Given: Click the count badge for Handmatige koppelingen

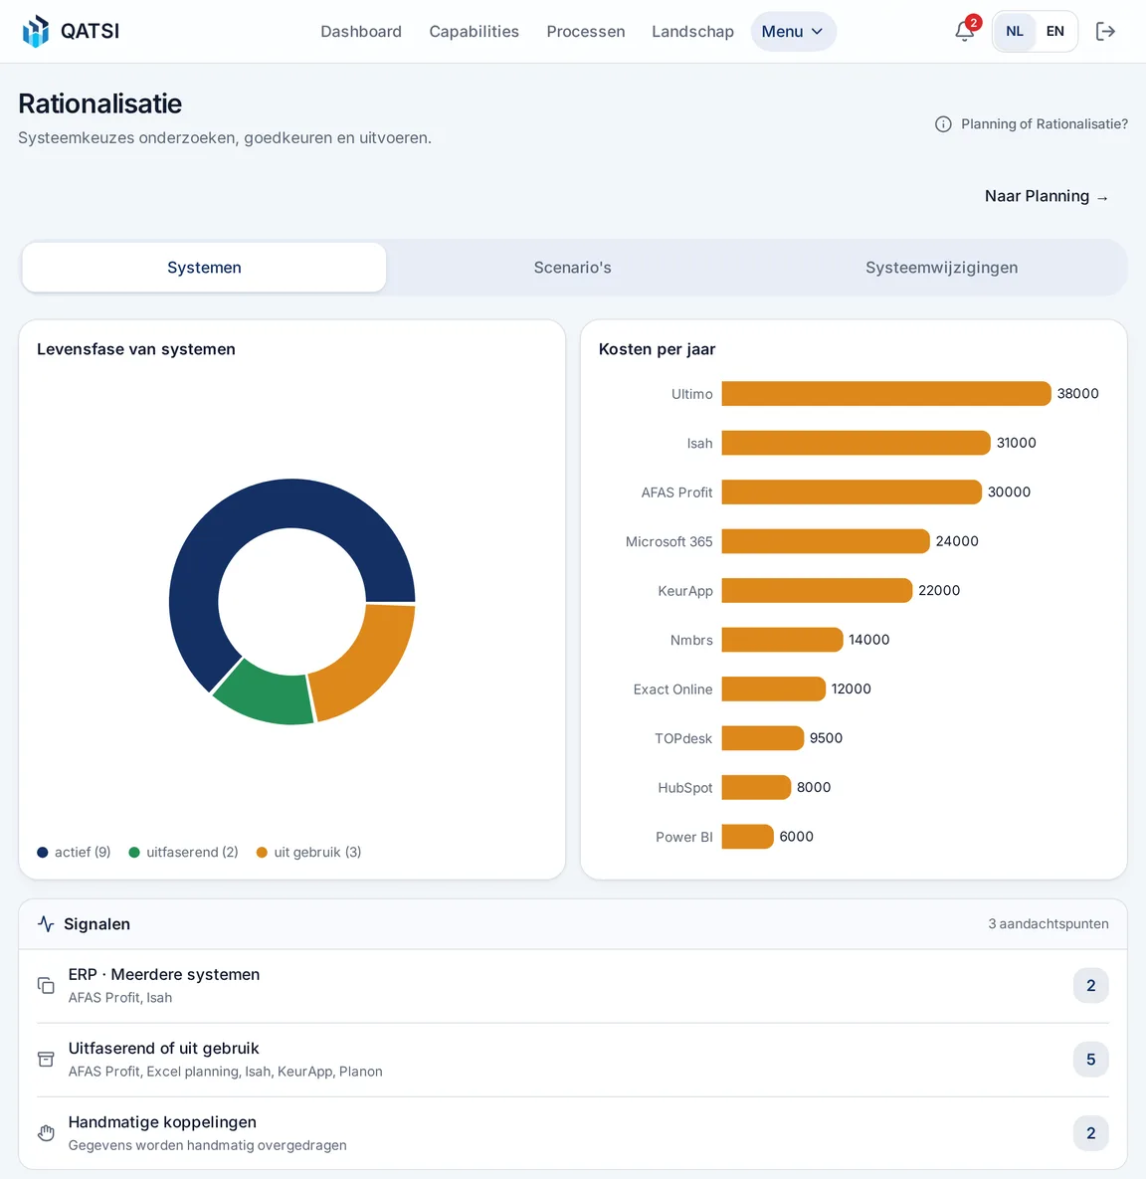Looking at the screenshot, I should (x=1090, y=1133).
